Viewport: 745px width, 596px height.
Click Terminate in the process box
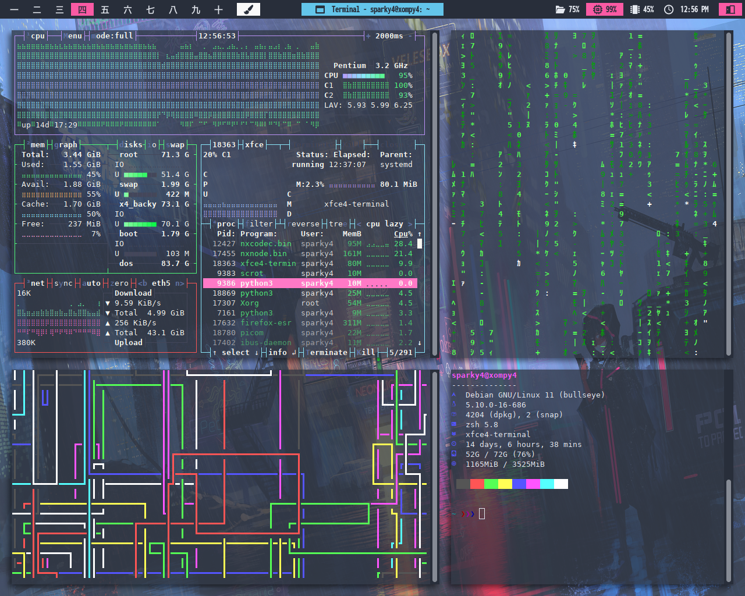tap(326, 353)
